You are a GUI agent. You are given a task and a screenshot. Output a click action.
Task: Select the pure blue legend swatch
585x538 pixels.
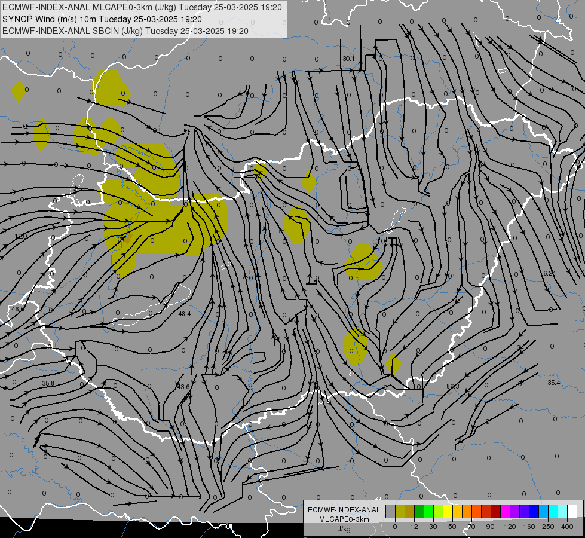(x=534, y=512)
